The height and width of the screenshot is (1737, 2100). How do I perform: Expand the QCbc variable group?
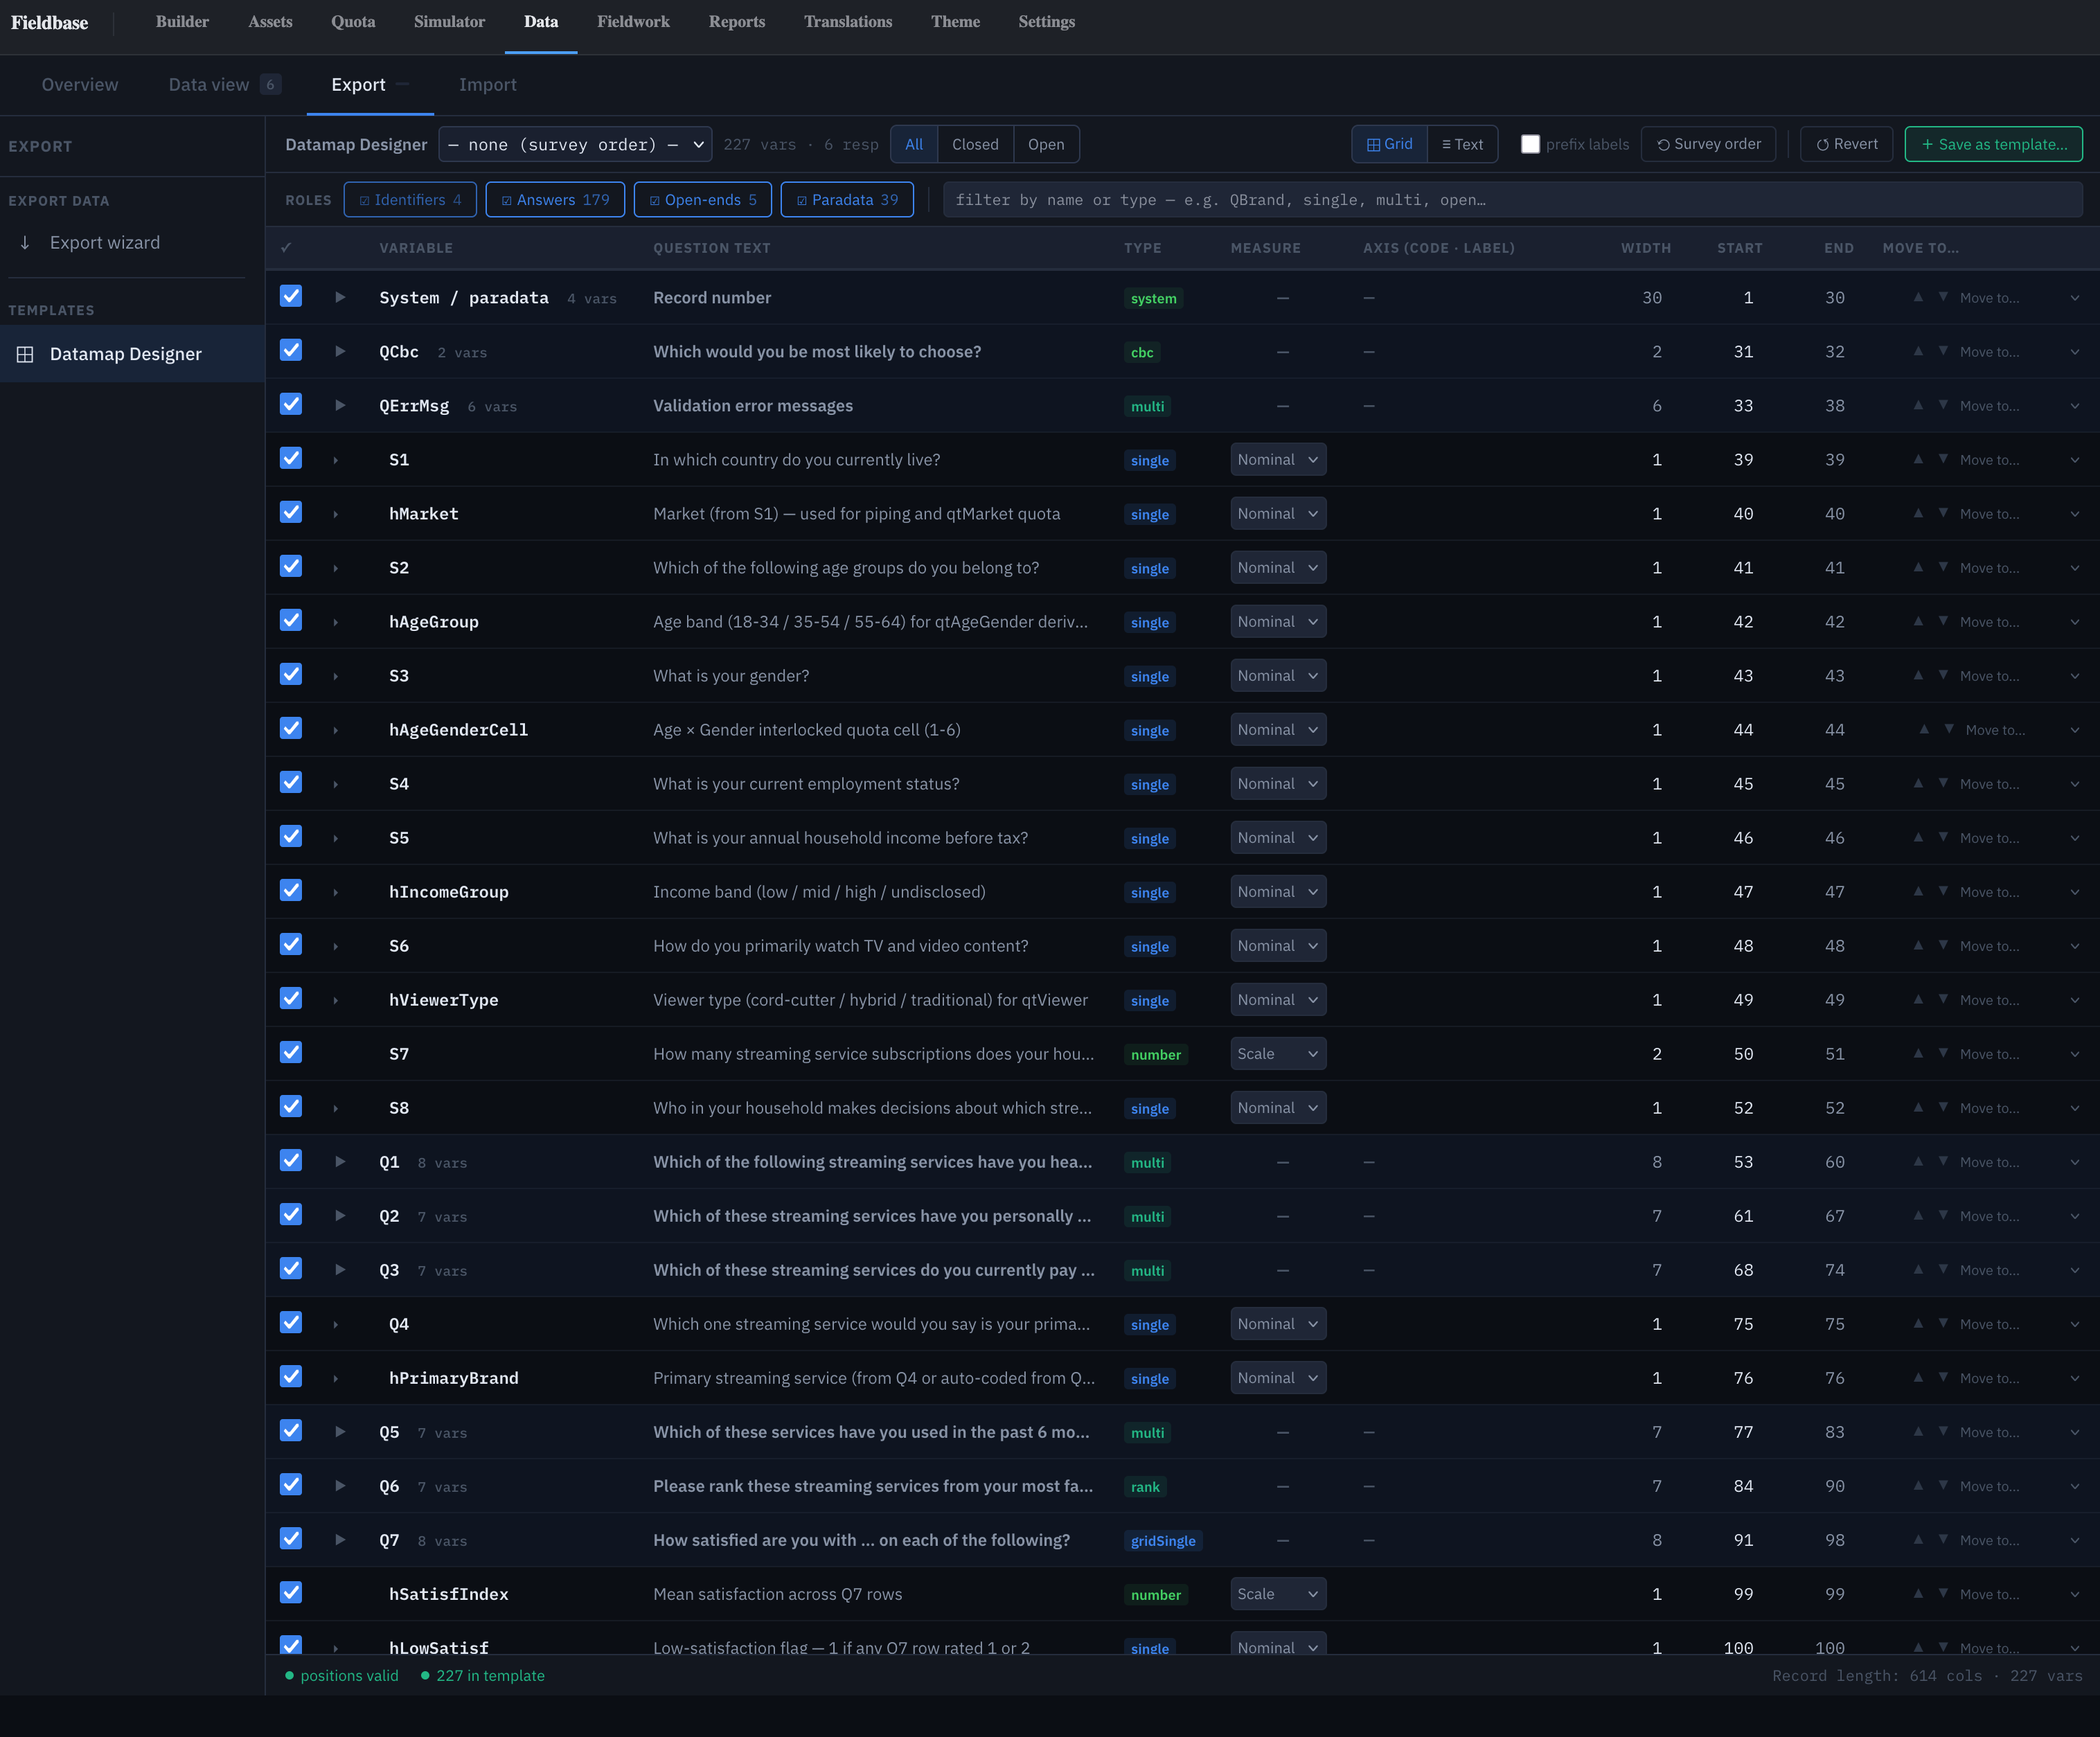click(x=340, y=351)
